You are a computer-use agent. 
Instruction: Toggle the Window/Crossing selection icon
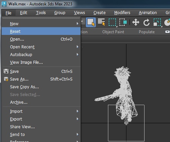[123, 22]
